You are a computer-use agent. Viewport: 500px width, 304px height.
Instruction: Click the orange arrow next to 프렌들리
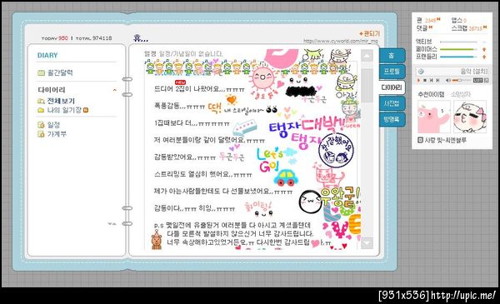tap(484, 57)
